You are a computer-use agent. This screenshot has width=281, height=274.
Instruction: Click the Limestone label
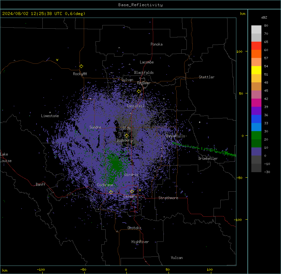click(x=50, y=116)
